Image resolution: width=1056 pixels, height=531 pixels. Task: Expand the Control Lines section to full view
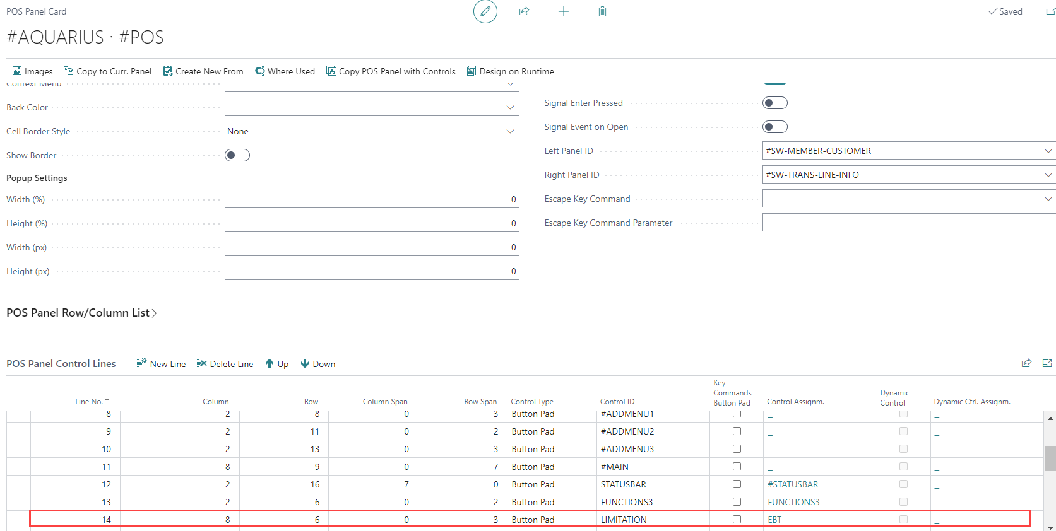pos(1047,363)
